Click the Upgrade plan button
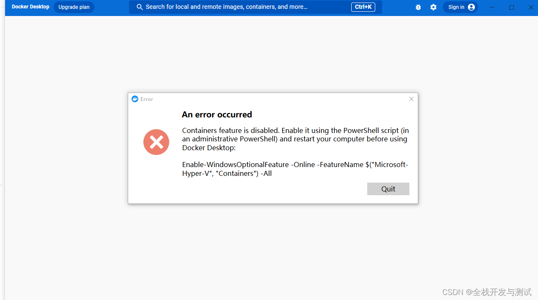 coord(74,7)
